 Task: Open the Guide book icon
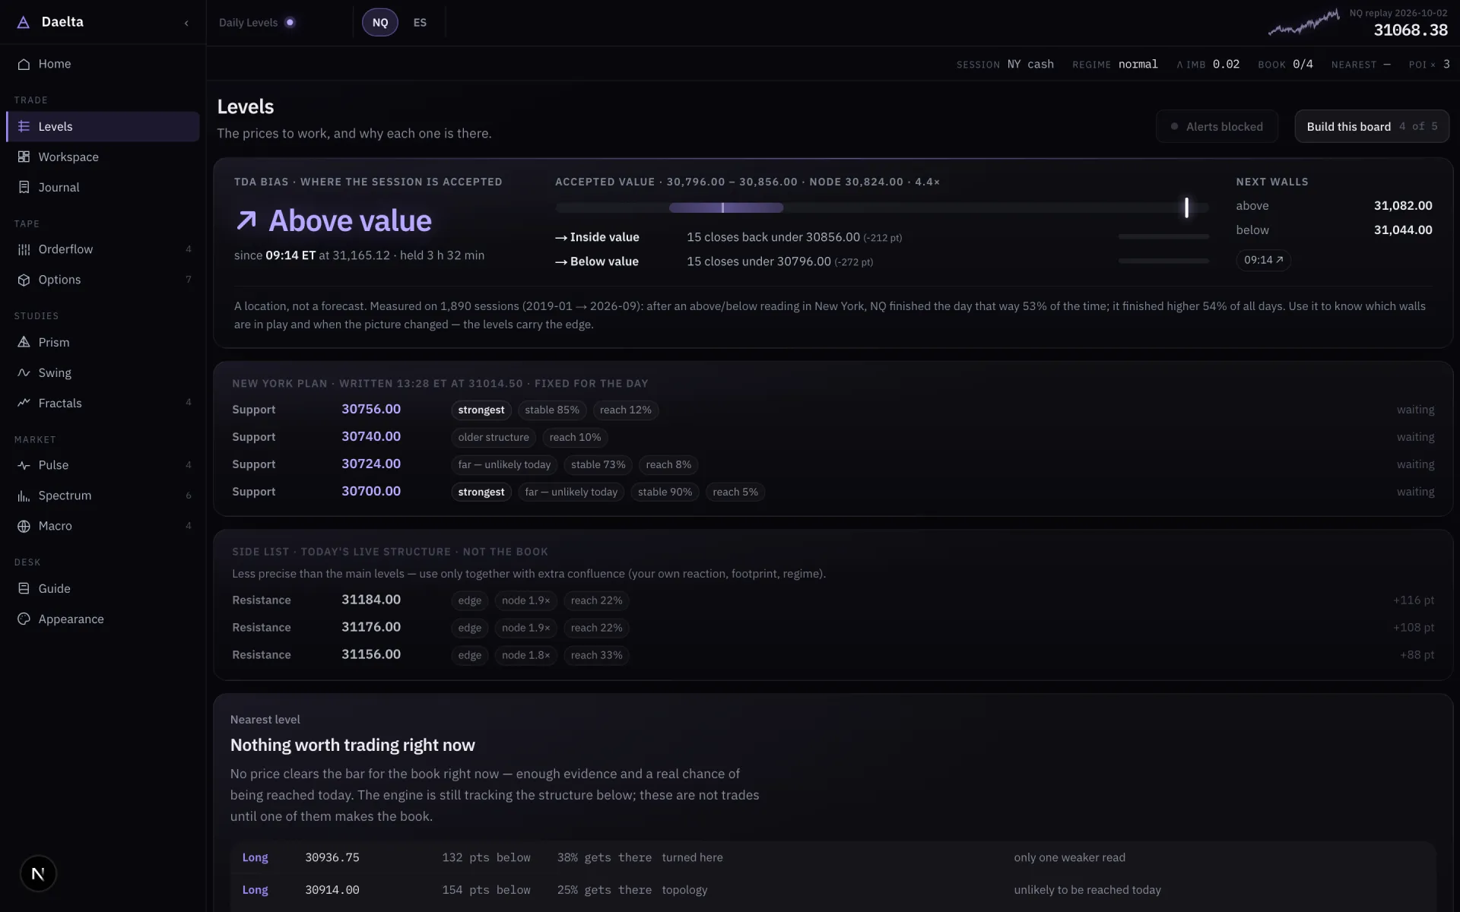pyautogui.click(x=24, y=588)
